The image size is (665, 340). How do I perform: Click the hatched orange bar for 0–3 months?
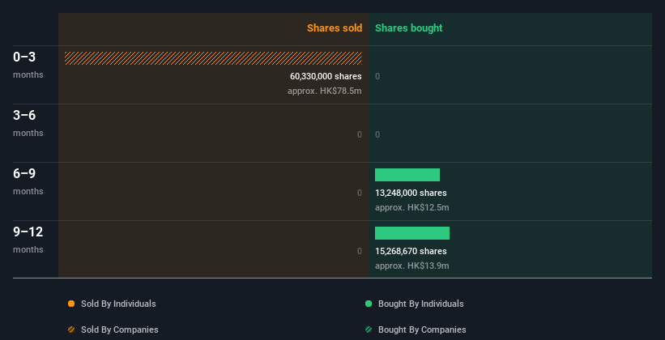(x=213, y=58)
